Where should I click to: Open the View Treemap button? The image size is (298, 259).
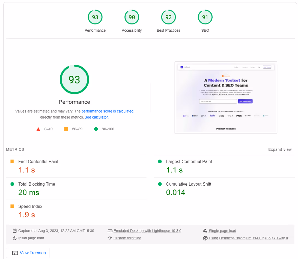[x=28, y=253]
